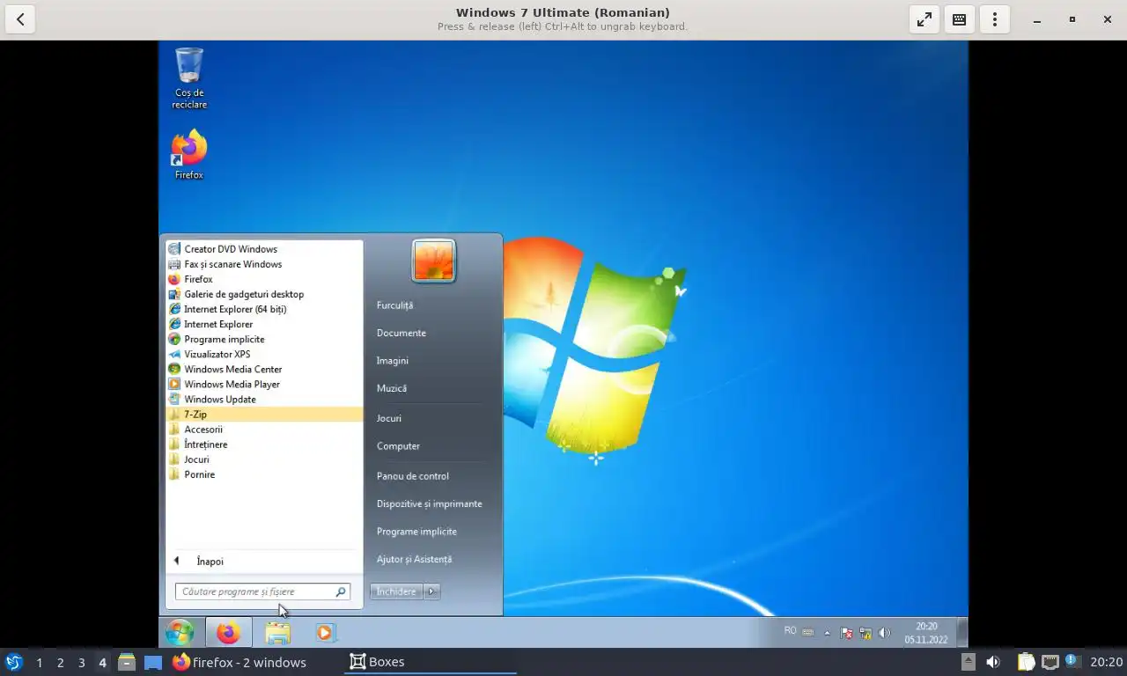Click the Închidere shutdown button
This screenshot has height=676, width=1127.
396,591
